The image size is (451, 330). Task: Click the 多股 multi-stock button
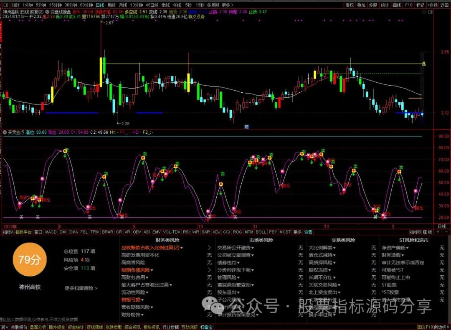[373, 5]
